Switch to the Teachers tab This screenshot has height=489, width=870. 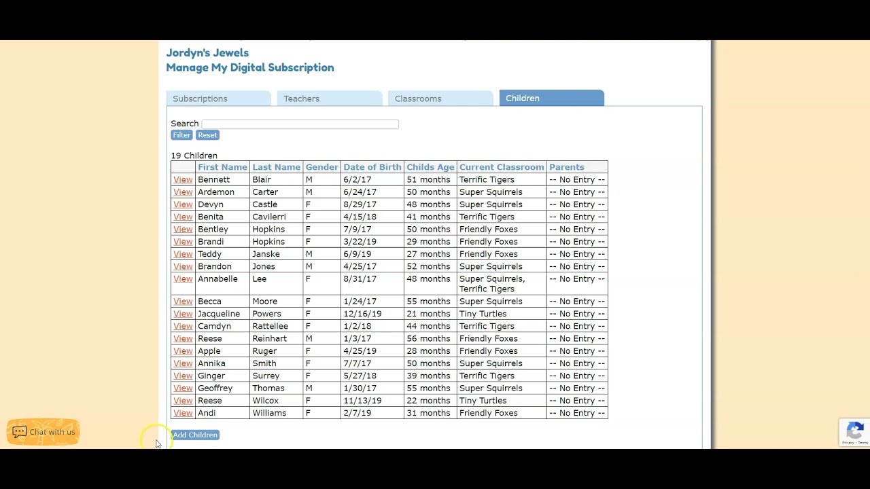tap(330, 98)
